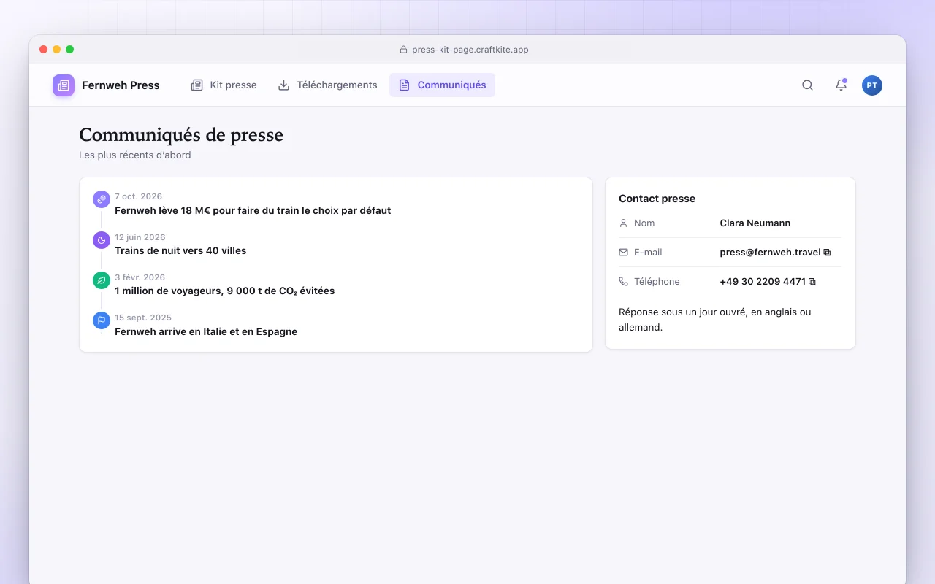Image resolution: width=935 pixels, height=584 pixels.
Task: Click the Fernweh Press logo icon
Action: [x=64, y=85]
